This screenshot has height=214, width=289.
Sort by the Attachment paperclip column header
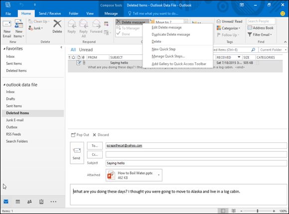(x=84, y=57)
